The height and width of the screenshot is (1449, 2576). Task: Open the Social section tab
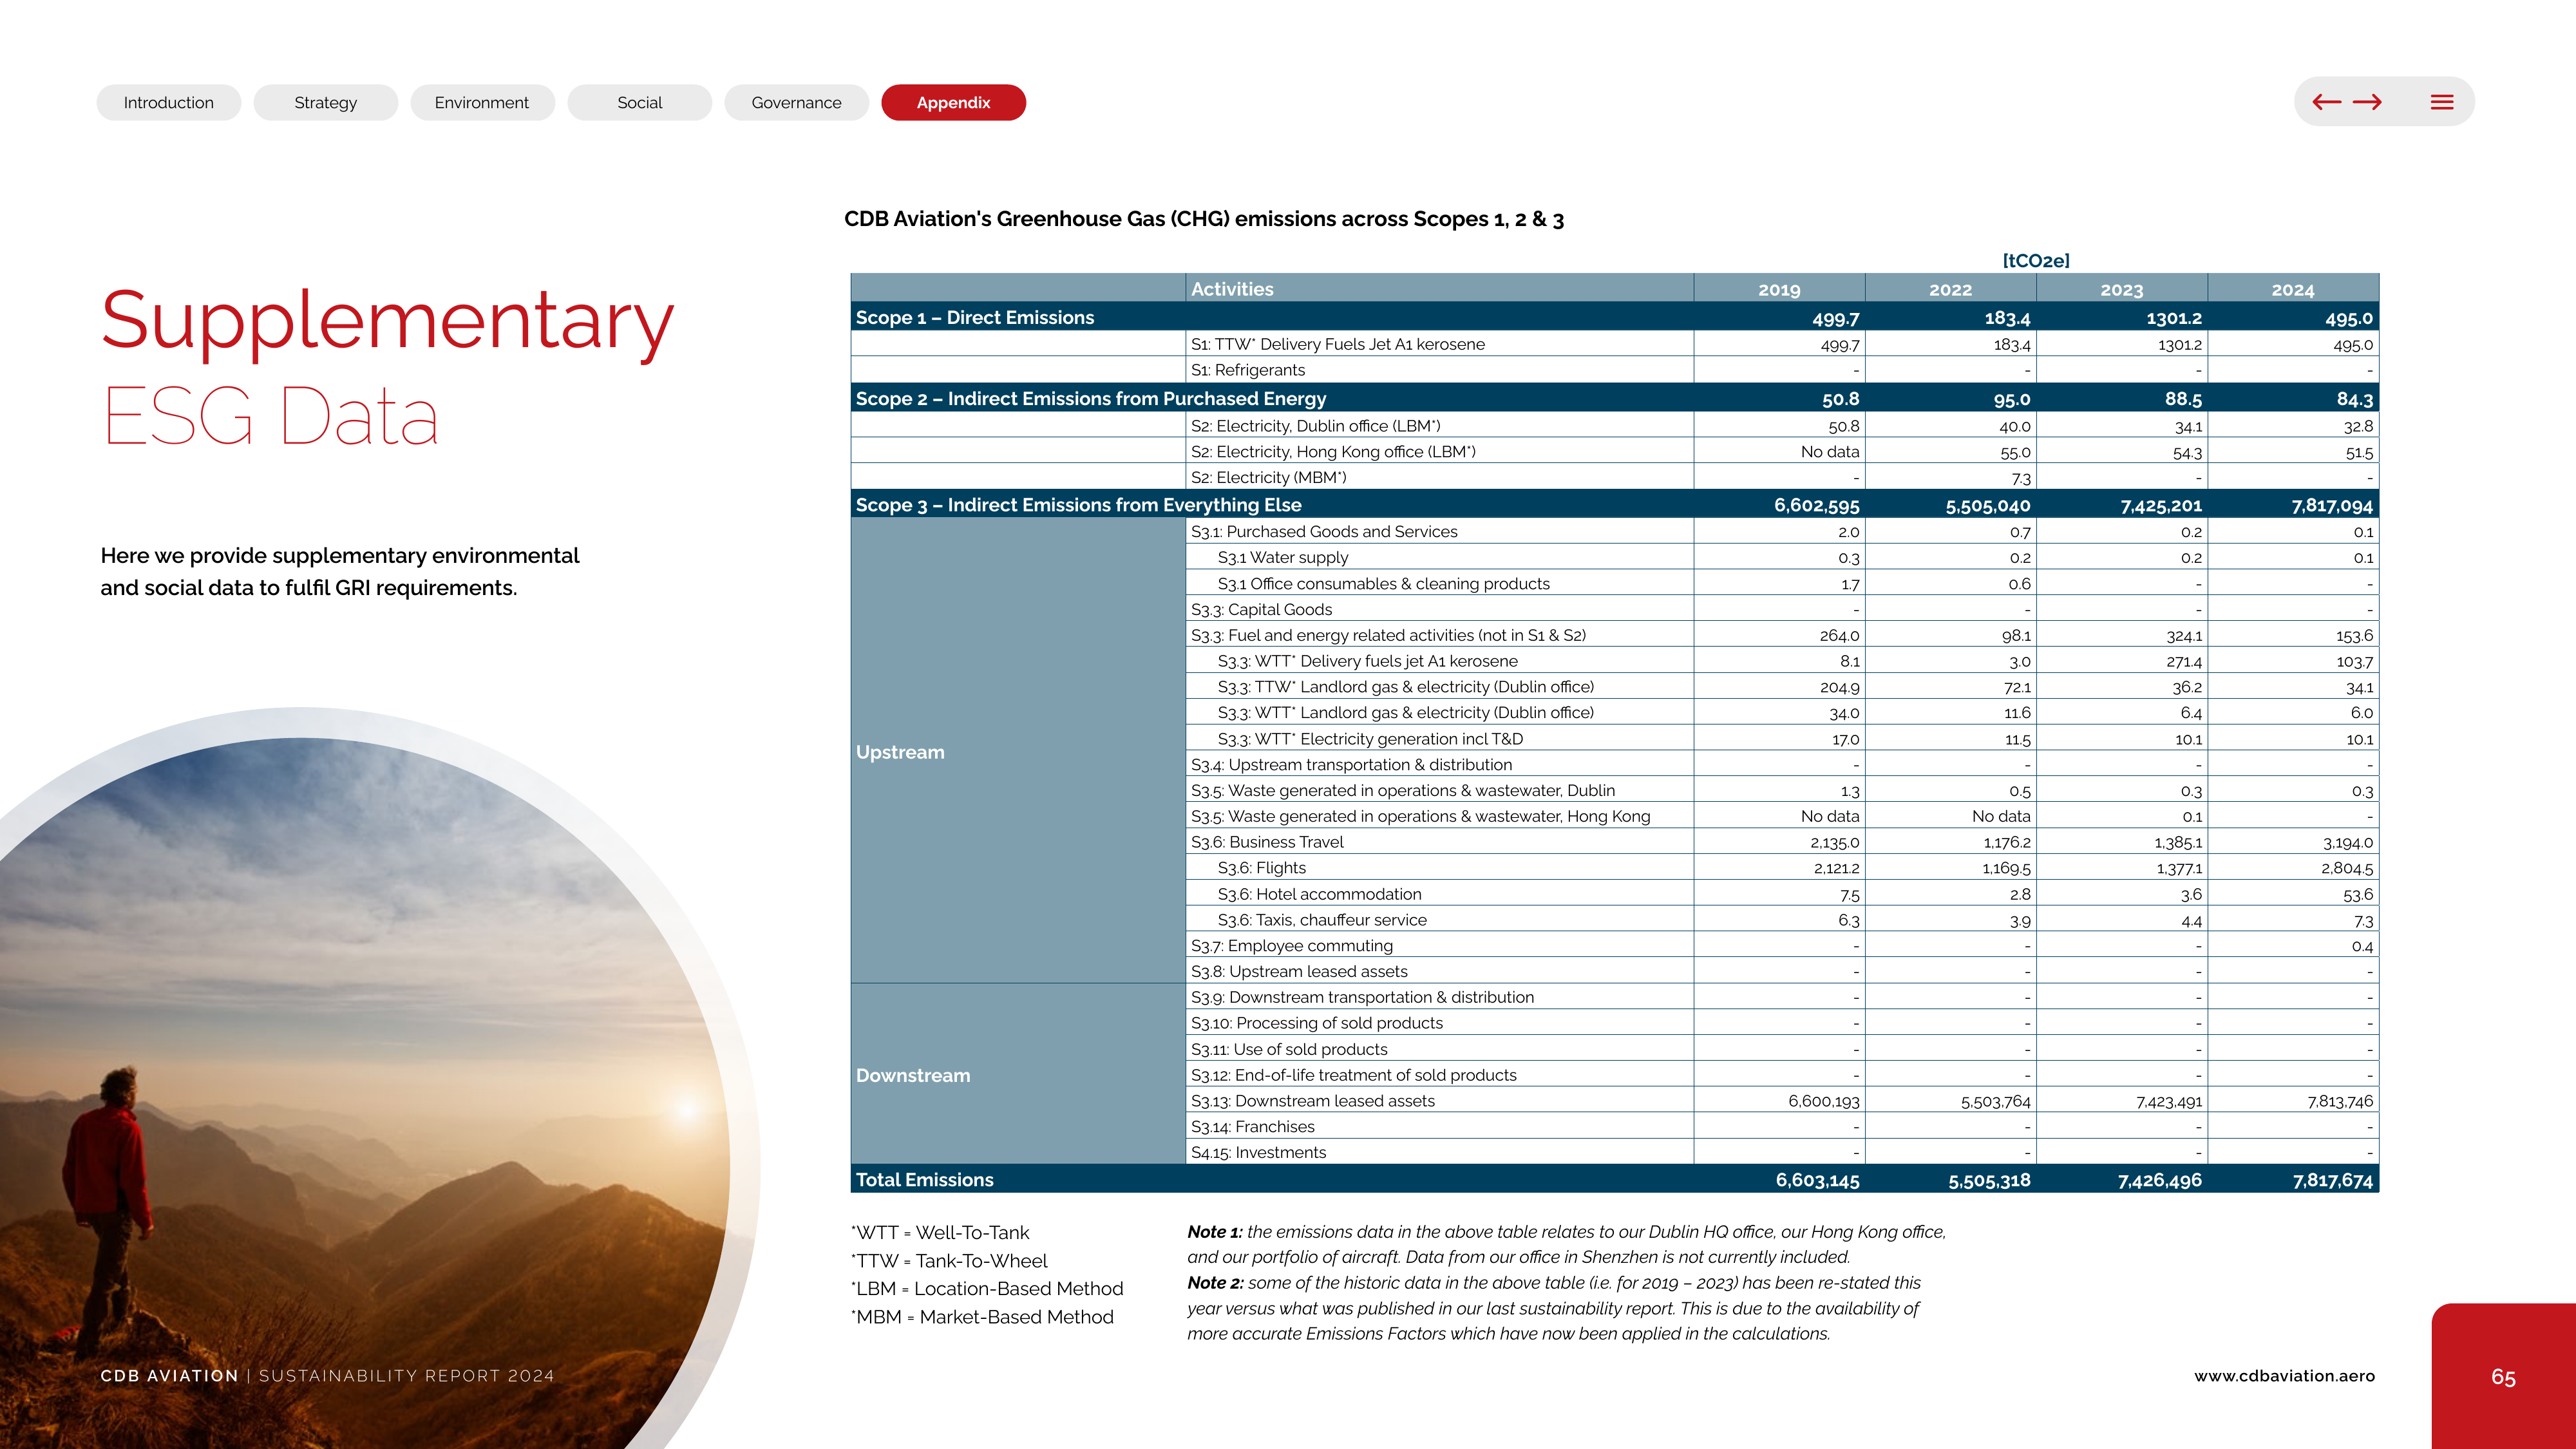(x=640, y=103)
